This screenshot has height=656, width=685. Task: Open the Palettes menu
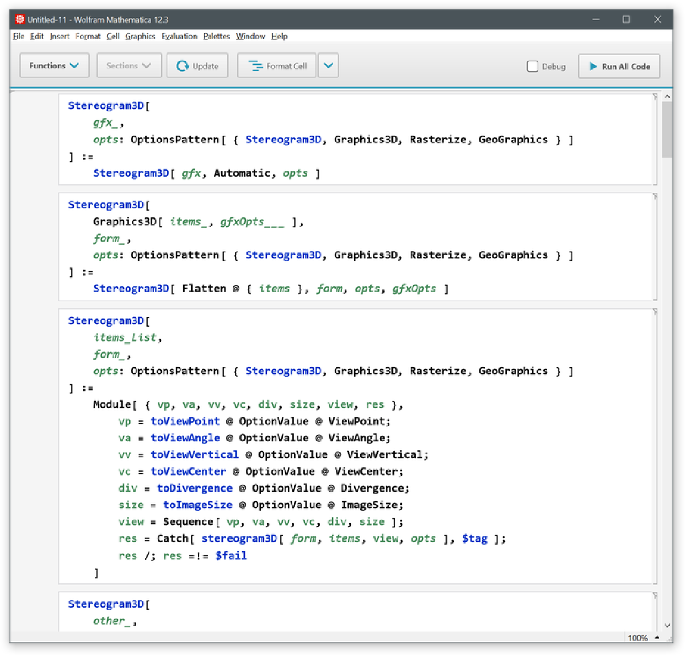[216, 36]
